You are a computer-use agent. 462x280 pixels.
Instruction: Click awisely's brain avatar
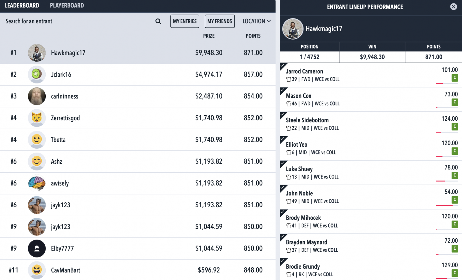click(37, 183)
